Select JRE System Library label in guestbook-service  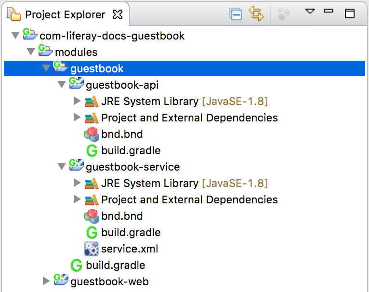point(150,184)
